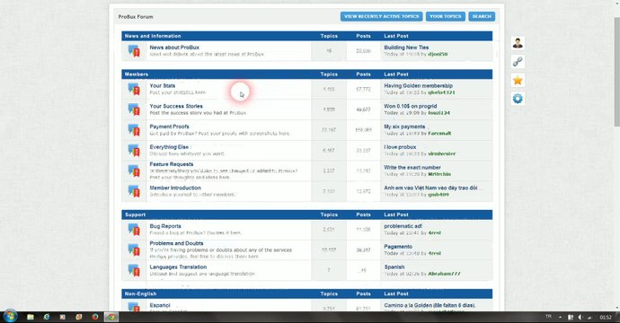The image size is (620, 323).
Task: Open the Payment Proofs forum
Action: point(169,127)
